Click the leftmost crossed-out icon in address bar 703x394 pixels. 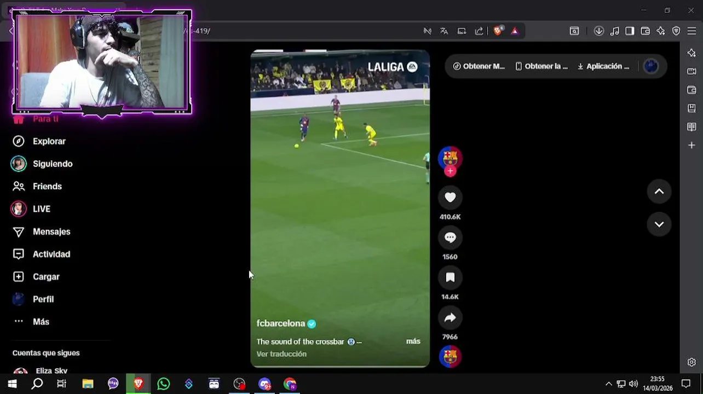[427, 31]
